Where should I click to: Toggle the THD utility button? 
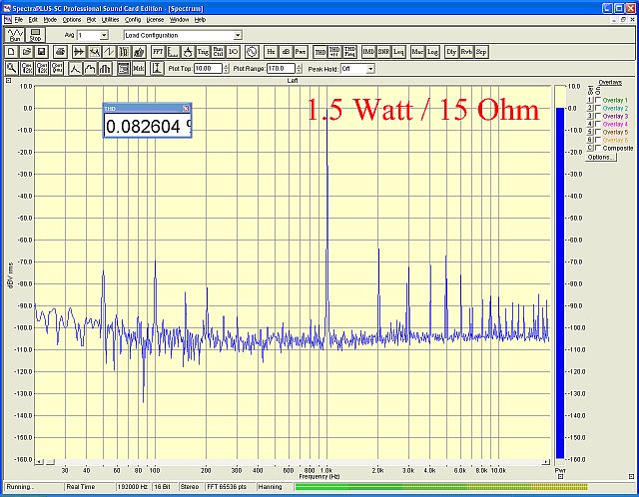[x=319, y=52]
